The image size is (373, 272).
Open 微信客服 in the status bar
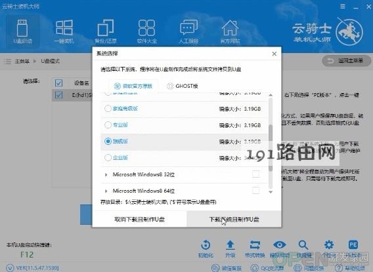[227, 268]
